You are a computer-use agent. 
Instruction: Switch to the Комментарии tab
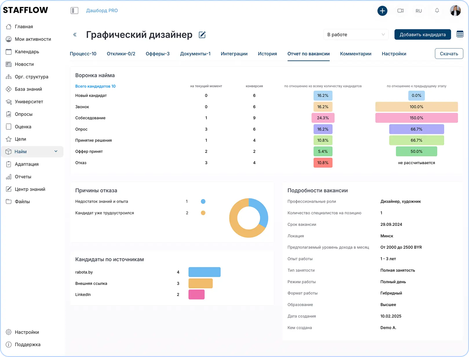click(x=356, y=54)
